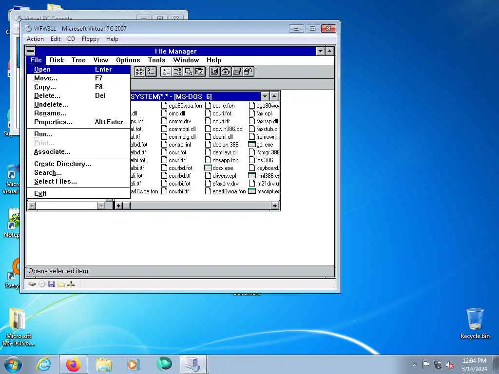The image size is (499, 374).
Task: Click the overlapping squares toolbar icon
Action: pos(188,72)
